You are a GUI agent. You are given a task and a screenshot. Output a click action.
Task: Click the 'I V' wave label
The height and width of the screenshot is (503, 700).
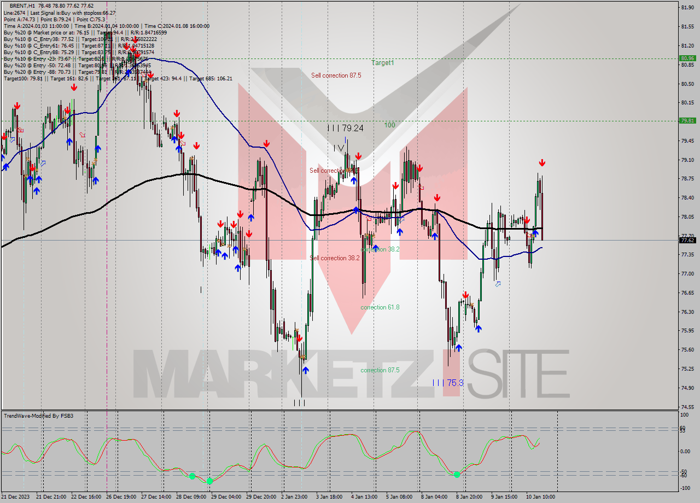point(339,148)
